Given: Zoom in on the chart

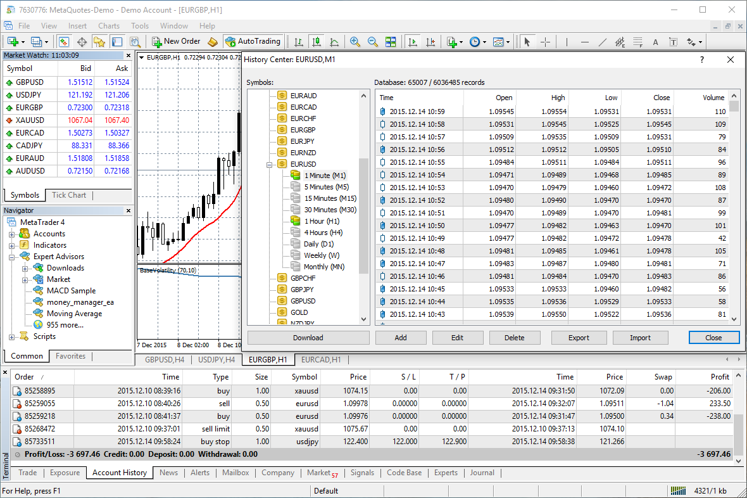Looking at the screenshot, I should point(355,42).
